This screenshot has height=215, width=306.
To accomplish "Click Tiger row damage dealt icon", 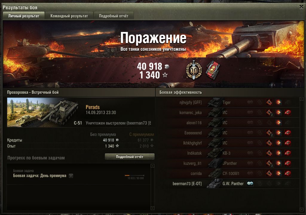I will [279, 102].
